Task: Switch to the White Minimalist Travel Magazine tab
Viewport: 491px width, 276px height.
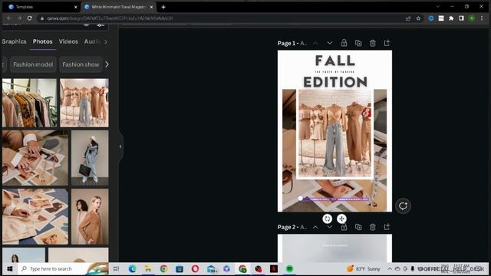Action: click(x=118, y=7)
